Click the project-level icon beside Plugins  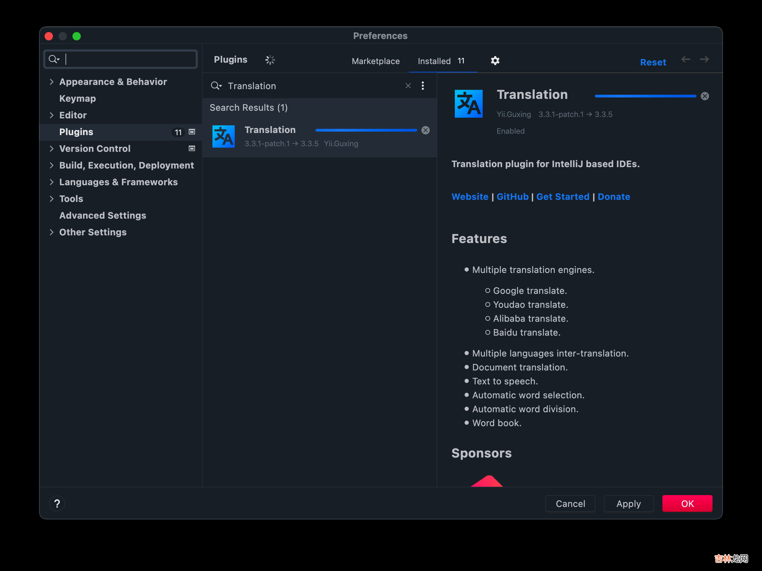coord(192,132)
